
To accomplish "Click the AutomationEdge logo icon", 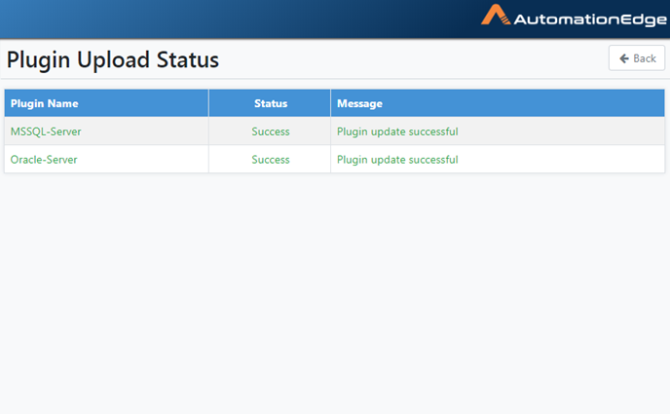I will 496,15.
